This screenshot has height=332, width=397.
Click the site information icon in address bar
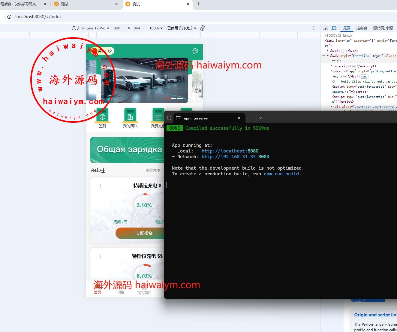tap(9, 17)
